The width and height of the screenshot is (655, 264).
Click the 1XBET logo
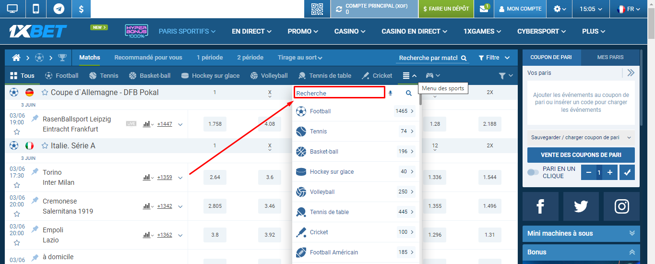pos(38,31)
